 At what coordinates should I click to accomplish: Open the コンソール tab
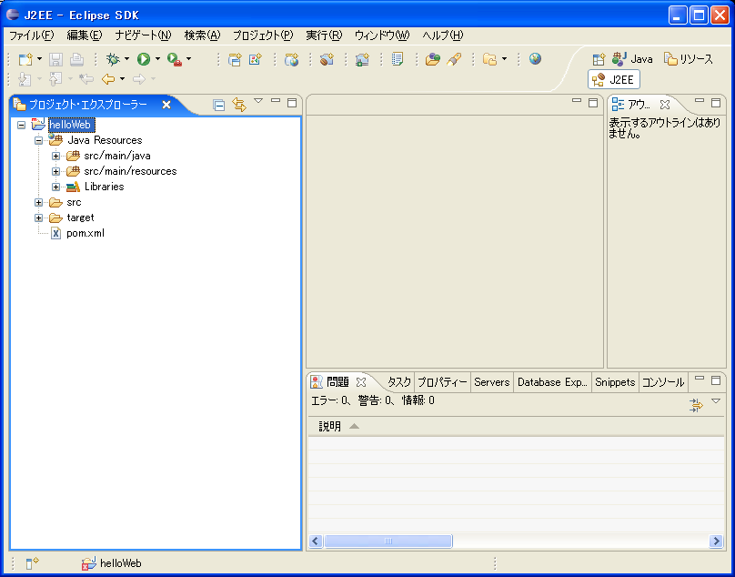663,382
